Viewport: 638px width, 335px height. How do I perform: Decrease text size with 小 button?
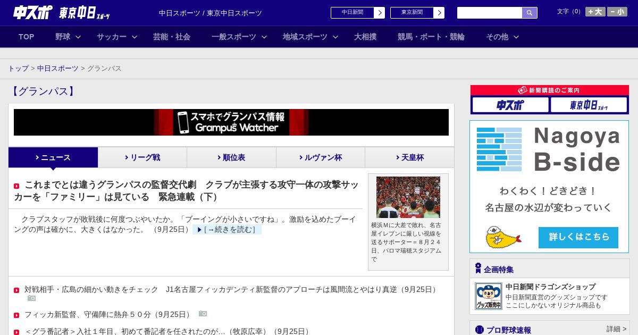coord(617,12)
